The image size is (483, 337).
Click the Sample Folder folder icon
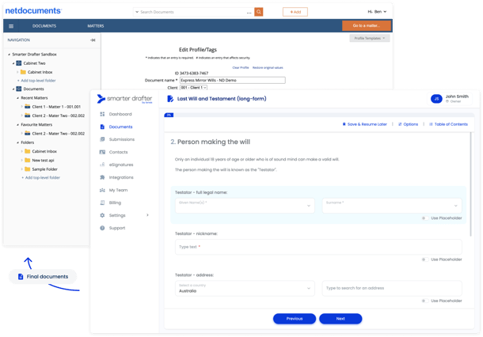[x=28, y=169]
